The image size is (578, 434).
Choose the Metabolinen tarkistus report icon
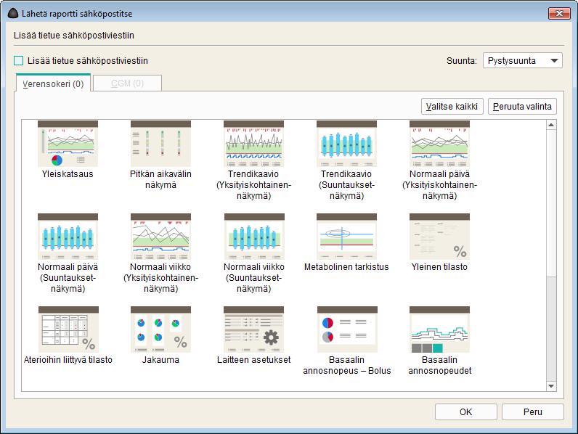tap(346, 237)
